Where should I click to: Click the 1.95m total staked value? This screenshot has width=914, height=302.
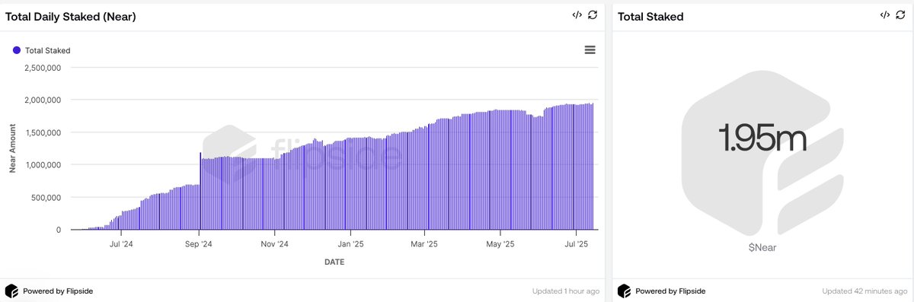tap(762, 139)
